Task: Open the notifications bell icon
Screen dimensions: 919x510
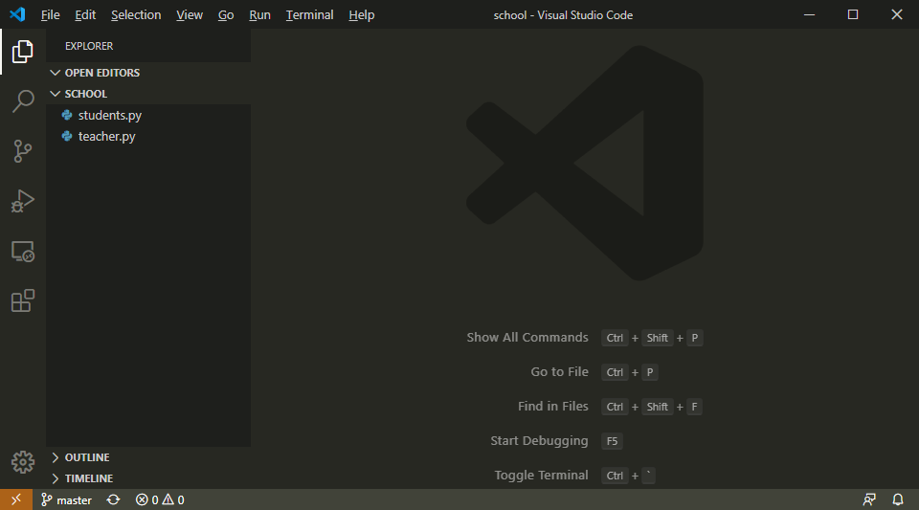Action: [x=898, y=500]
